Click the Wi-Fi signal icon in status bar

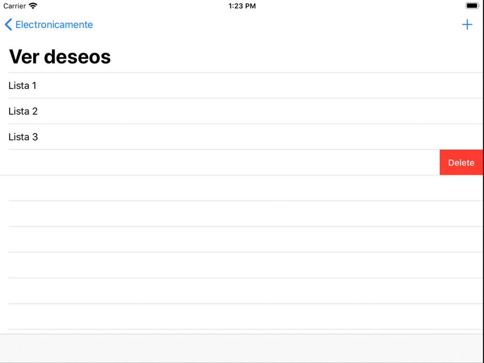[x=32, y=6]
